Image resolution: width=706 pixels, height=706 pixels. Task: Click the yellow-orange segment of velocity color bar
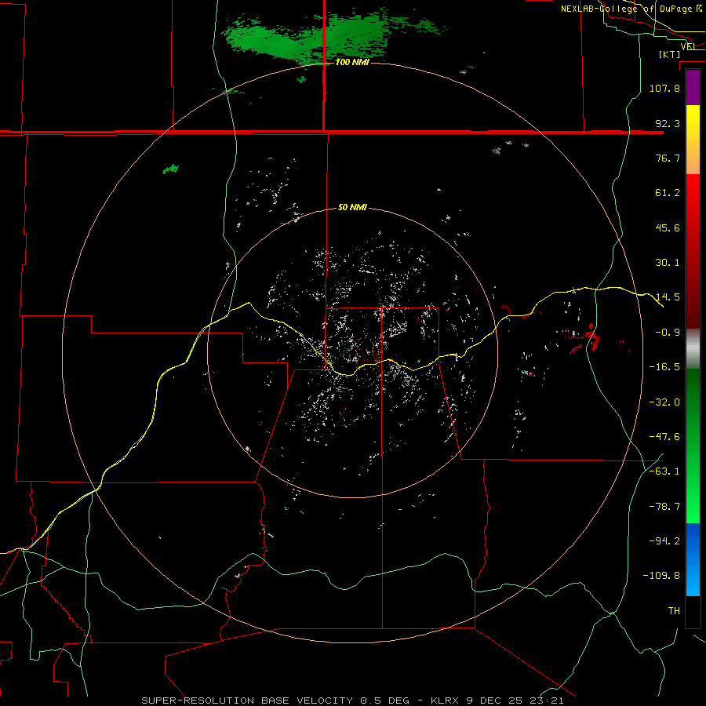693,140
